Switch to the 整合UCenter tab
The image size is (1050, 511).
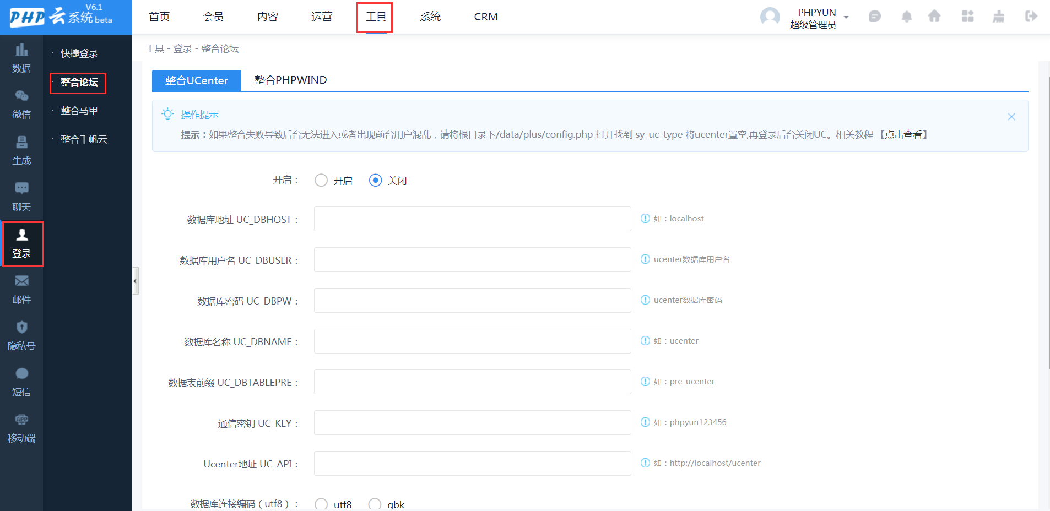(197, 80)
